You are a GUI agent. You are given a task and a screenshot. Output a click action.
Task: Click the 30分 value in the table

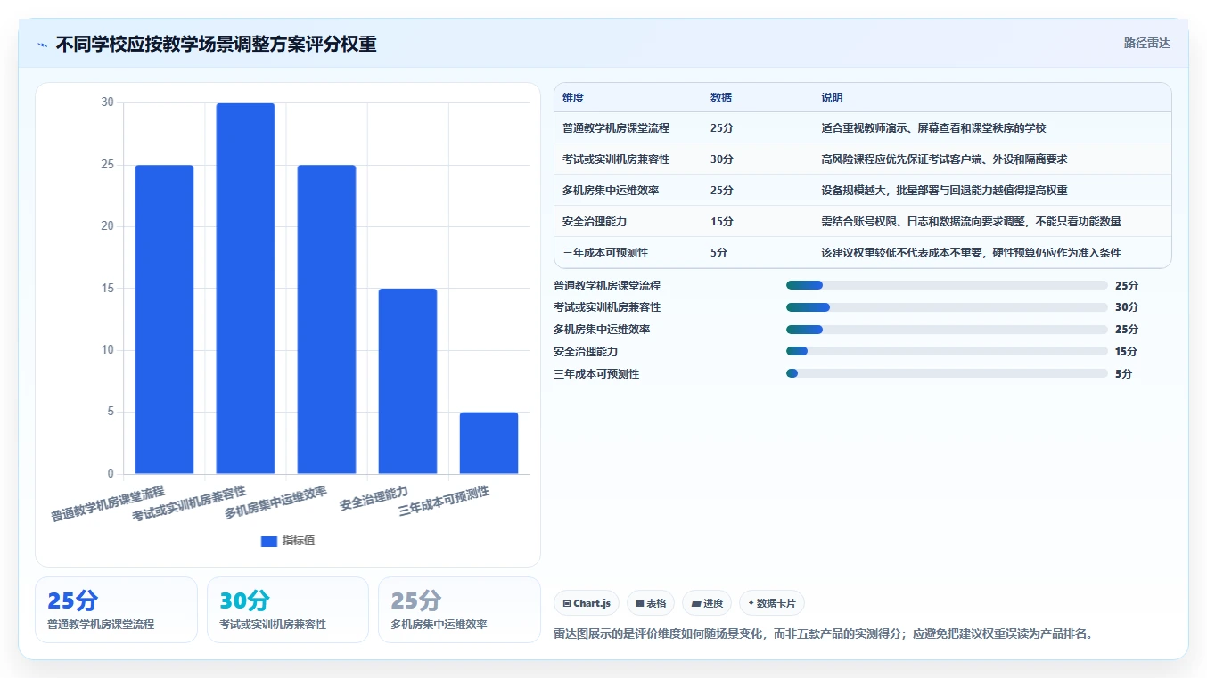coord(721,159)
